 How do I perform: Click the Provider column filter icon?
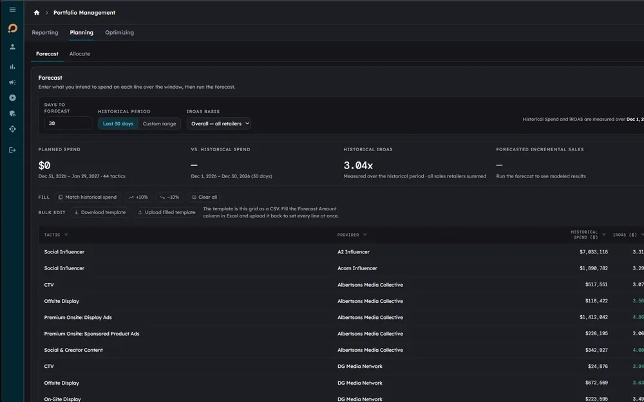(365, 235)
